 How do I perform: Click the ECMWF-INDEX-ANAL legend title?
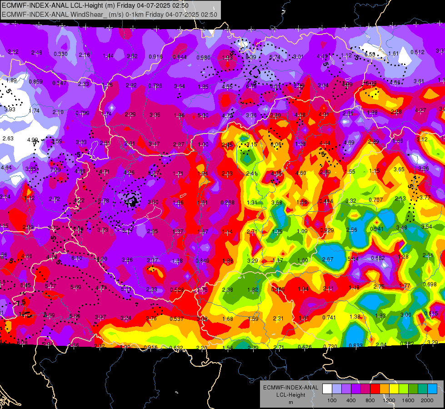(290, 388)
